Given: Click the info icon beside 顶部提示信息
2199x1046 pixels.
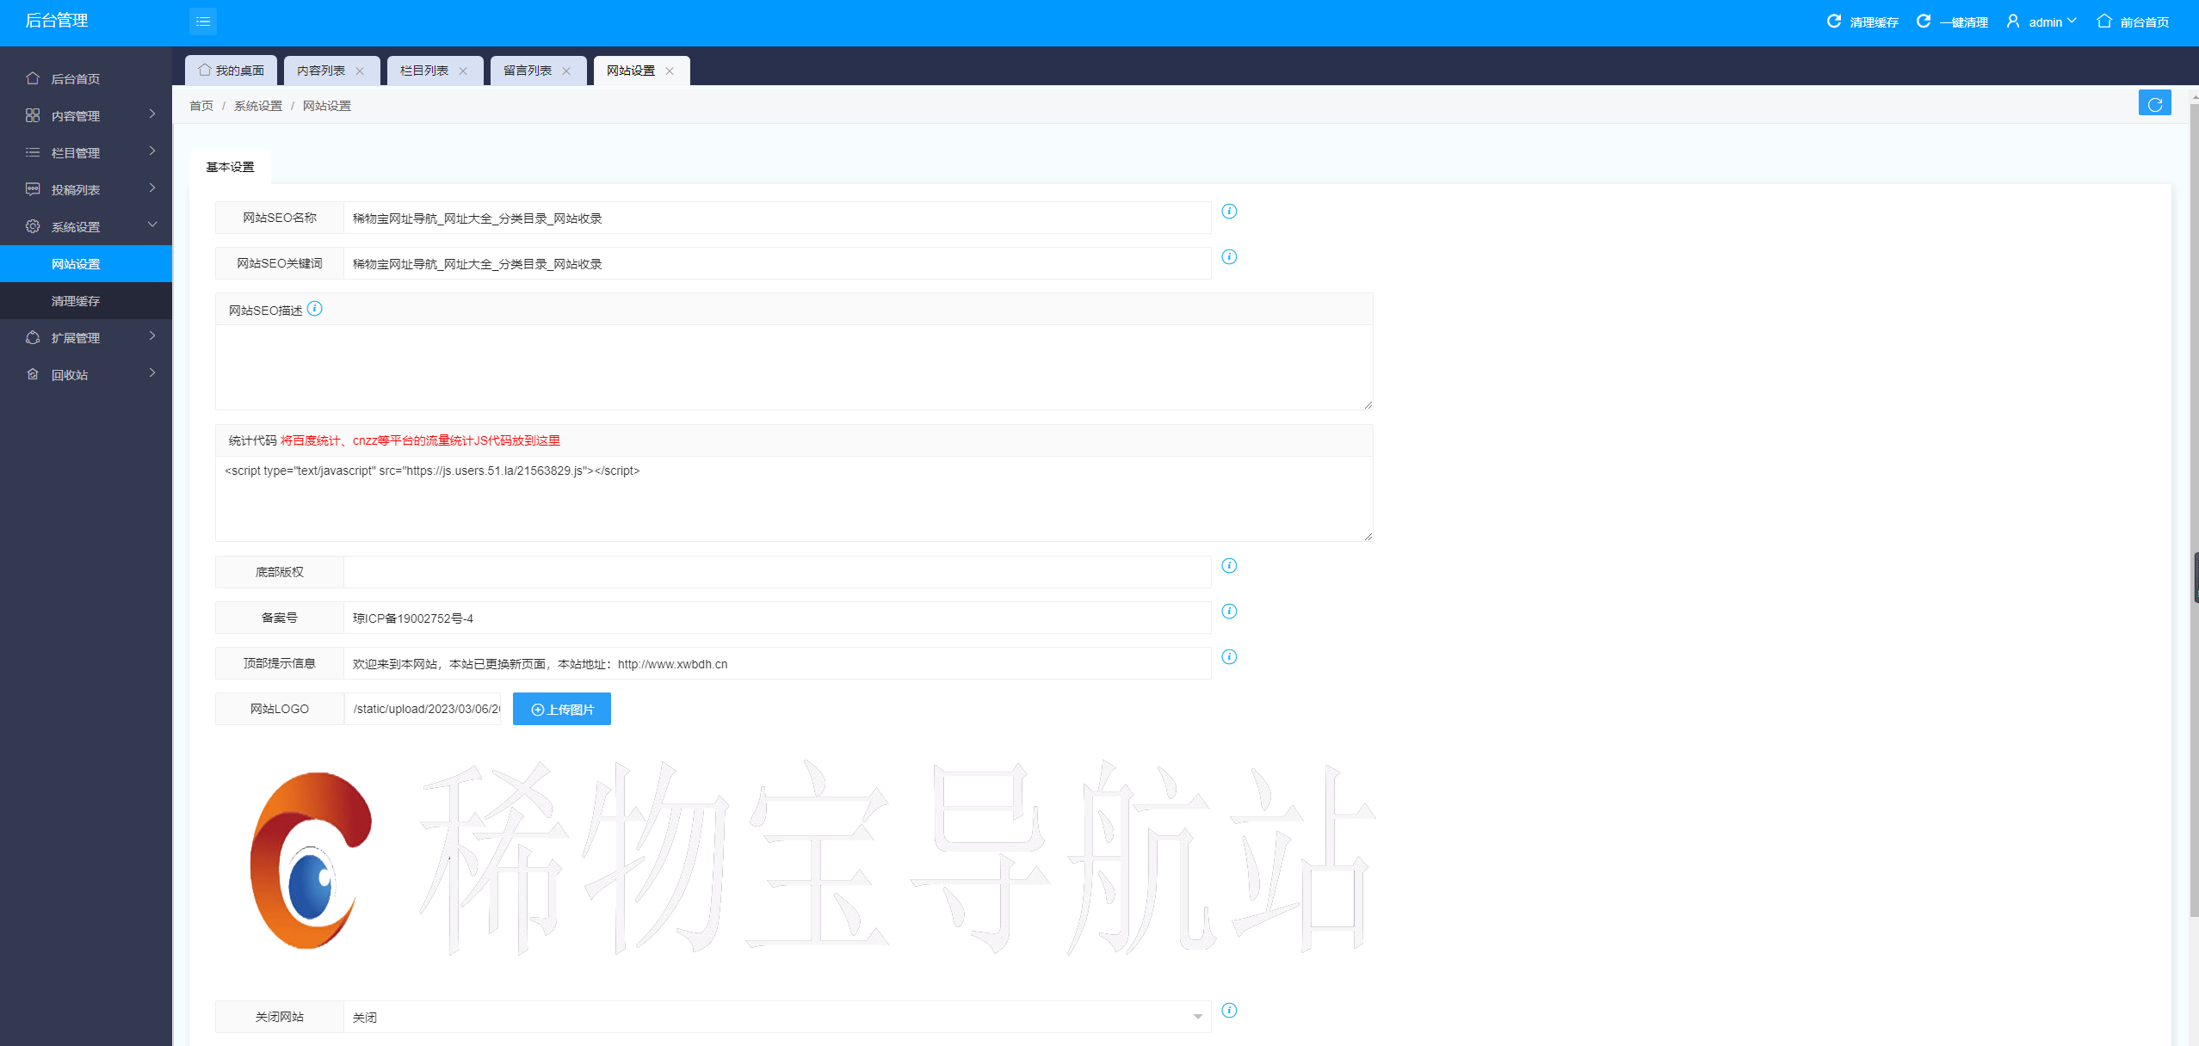Looking at the screenshot, I should [1229, 657].
